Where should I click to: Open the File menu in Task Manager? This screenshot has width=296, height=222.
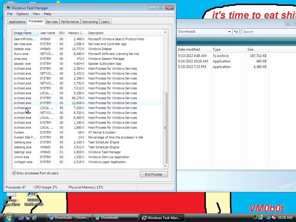[x=10, y=14]
